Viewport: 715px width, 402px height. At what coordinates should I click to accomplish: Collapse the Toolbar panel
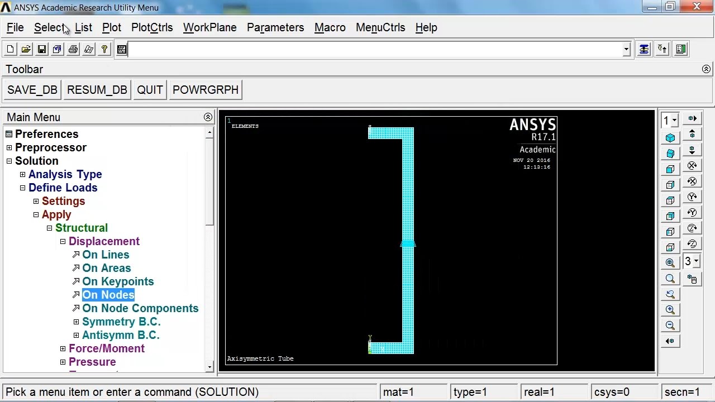[x=706, y=69]
